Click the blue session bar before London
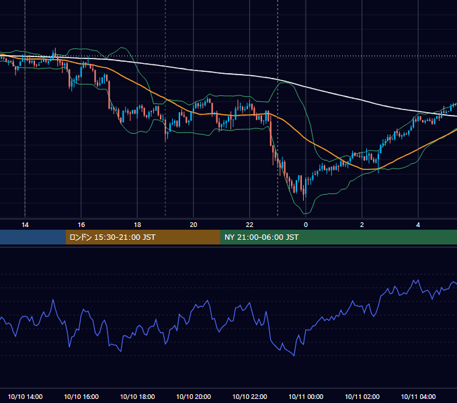Viewport: 457px width, 403px height. click(x=33, y=237)
